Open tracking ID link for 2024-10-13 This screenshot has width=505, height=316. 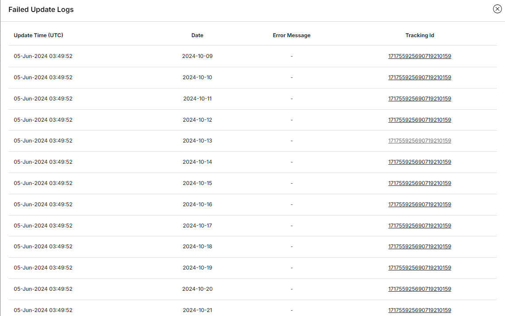coord(420,141)
